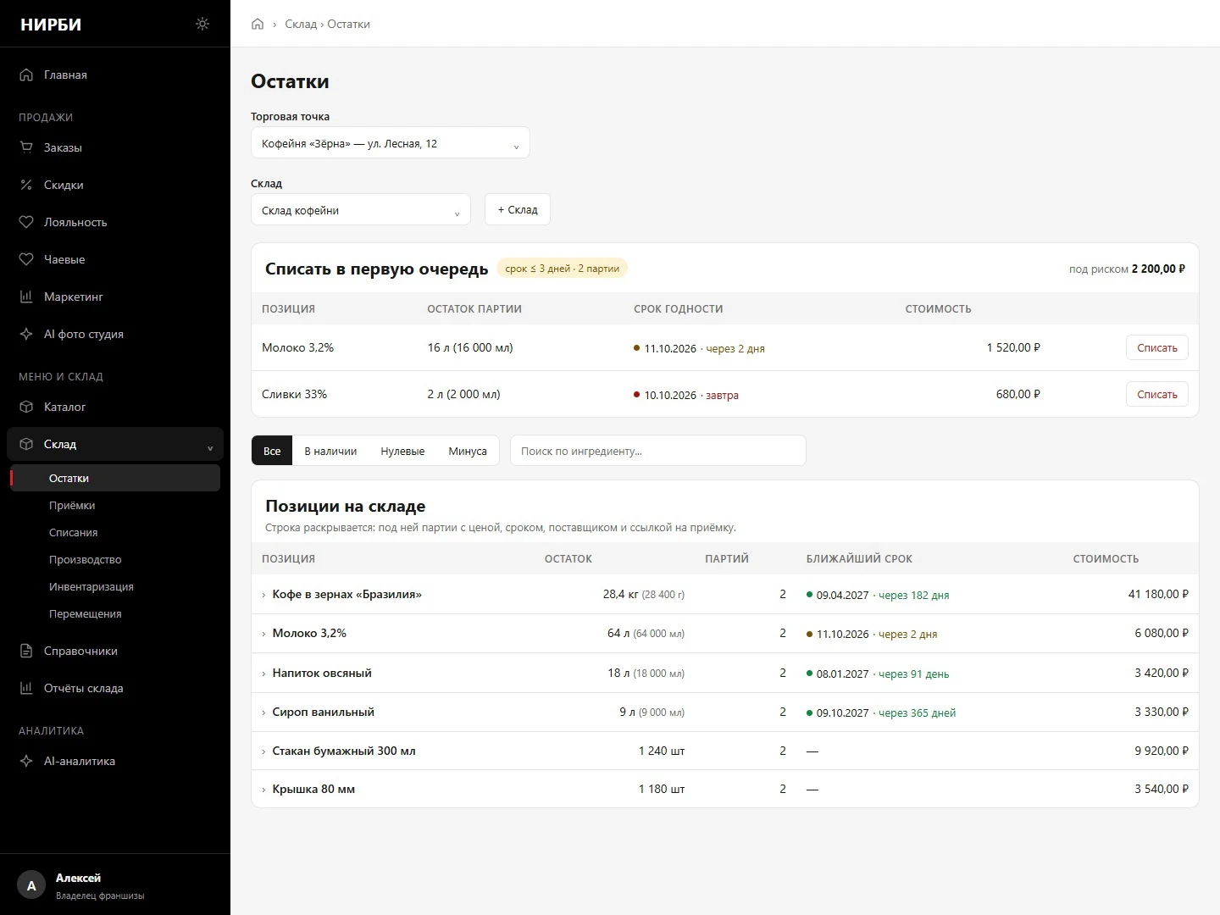Select the Все filter tab
This screenshot has width=1220, height=915.
coord(272,451)
